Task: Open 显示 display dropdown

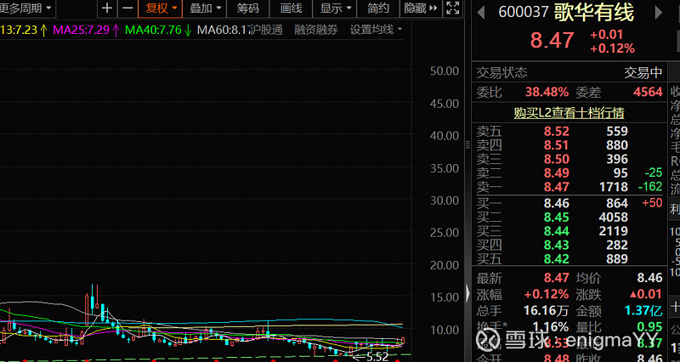Action: click(x=335, y=8)
